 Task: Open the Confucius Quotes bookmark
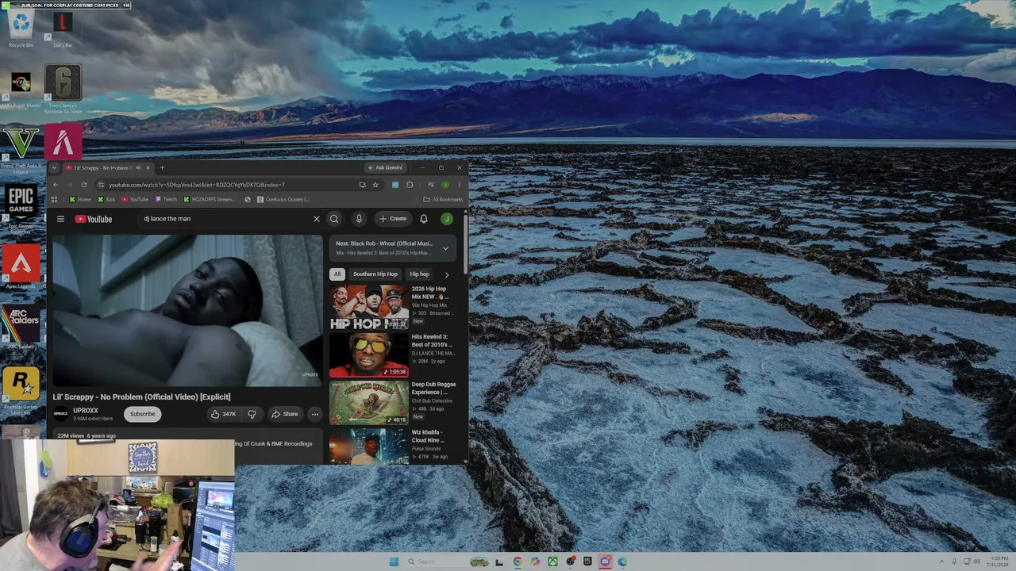[x=283, y=200]
